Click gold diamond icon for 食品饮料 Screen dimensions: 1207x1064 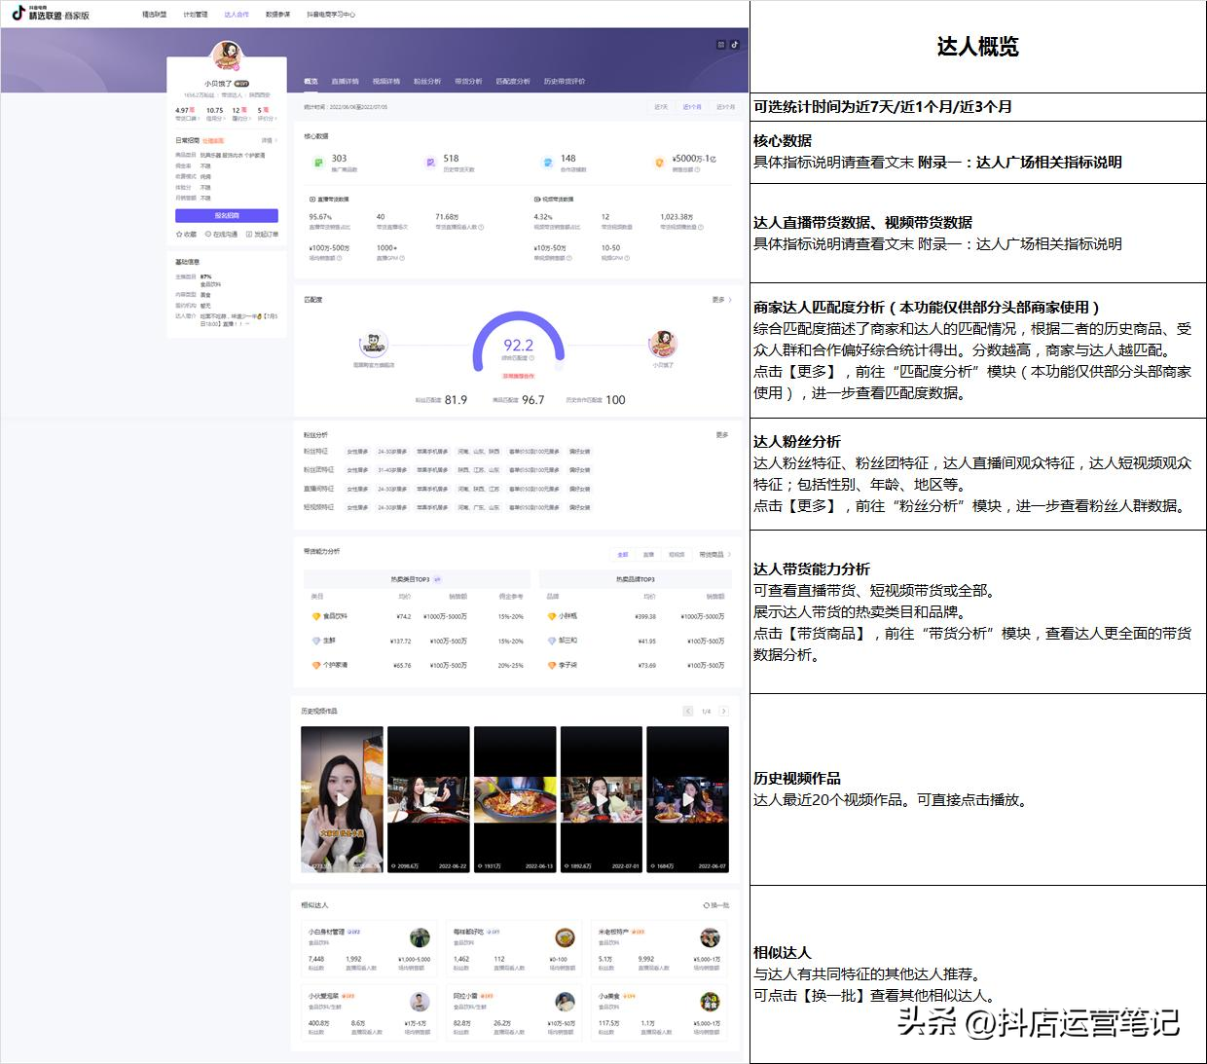pos(316,616)
